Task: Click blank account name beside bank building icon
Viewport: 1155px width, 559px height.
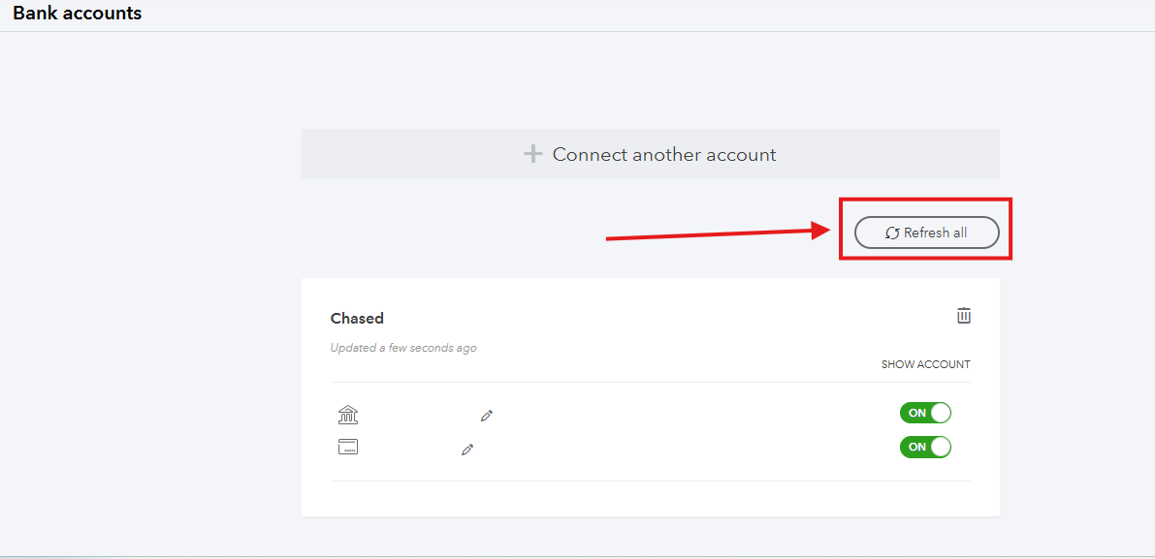Action: click(417, 416)
